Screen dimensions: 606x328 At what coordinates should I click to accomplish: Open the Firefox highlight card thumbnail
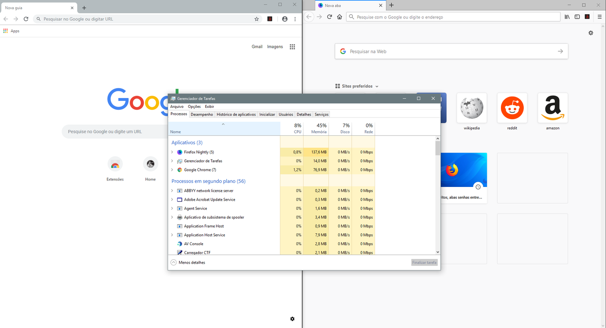pos(463,170)
